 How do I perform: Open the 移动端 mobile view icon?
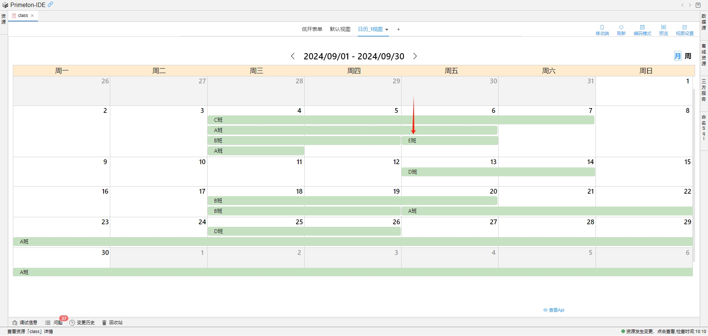[602, 30]
